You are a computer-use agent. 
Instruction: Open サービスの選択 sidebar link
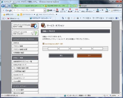pos(25,90)
